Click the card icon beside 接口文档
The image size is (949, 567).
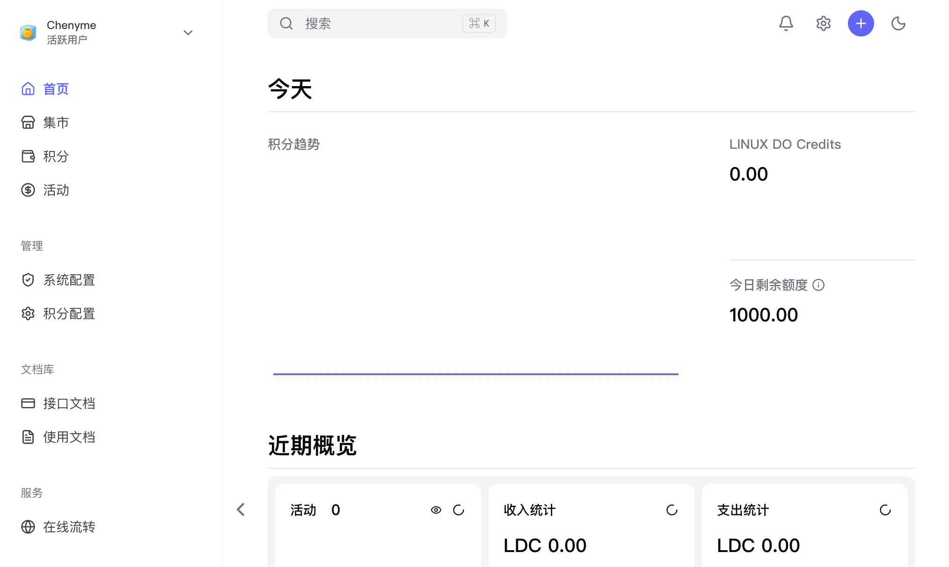tap(28, 403)
